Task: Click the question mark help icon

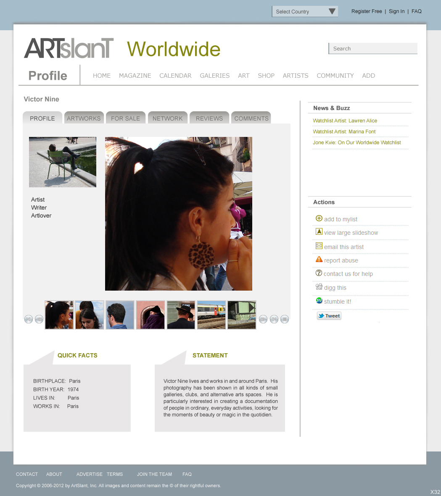Action: (319, 273)
